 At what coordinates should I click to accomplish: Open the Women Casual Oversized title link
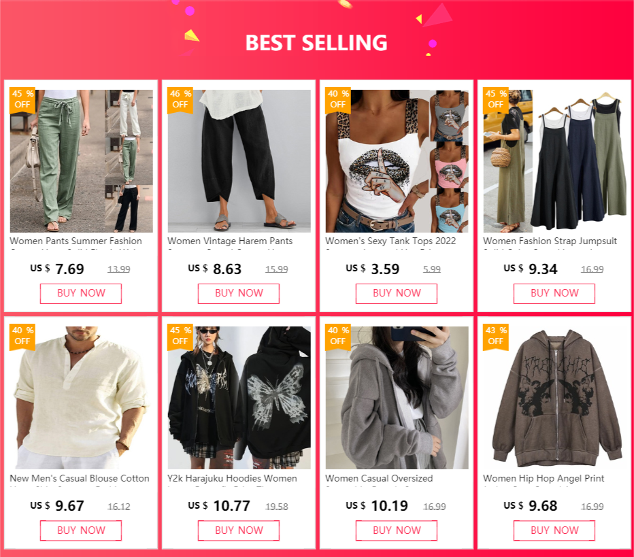[x=379, y=478]
